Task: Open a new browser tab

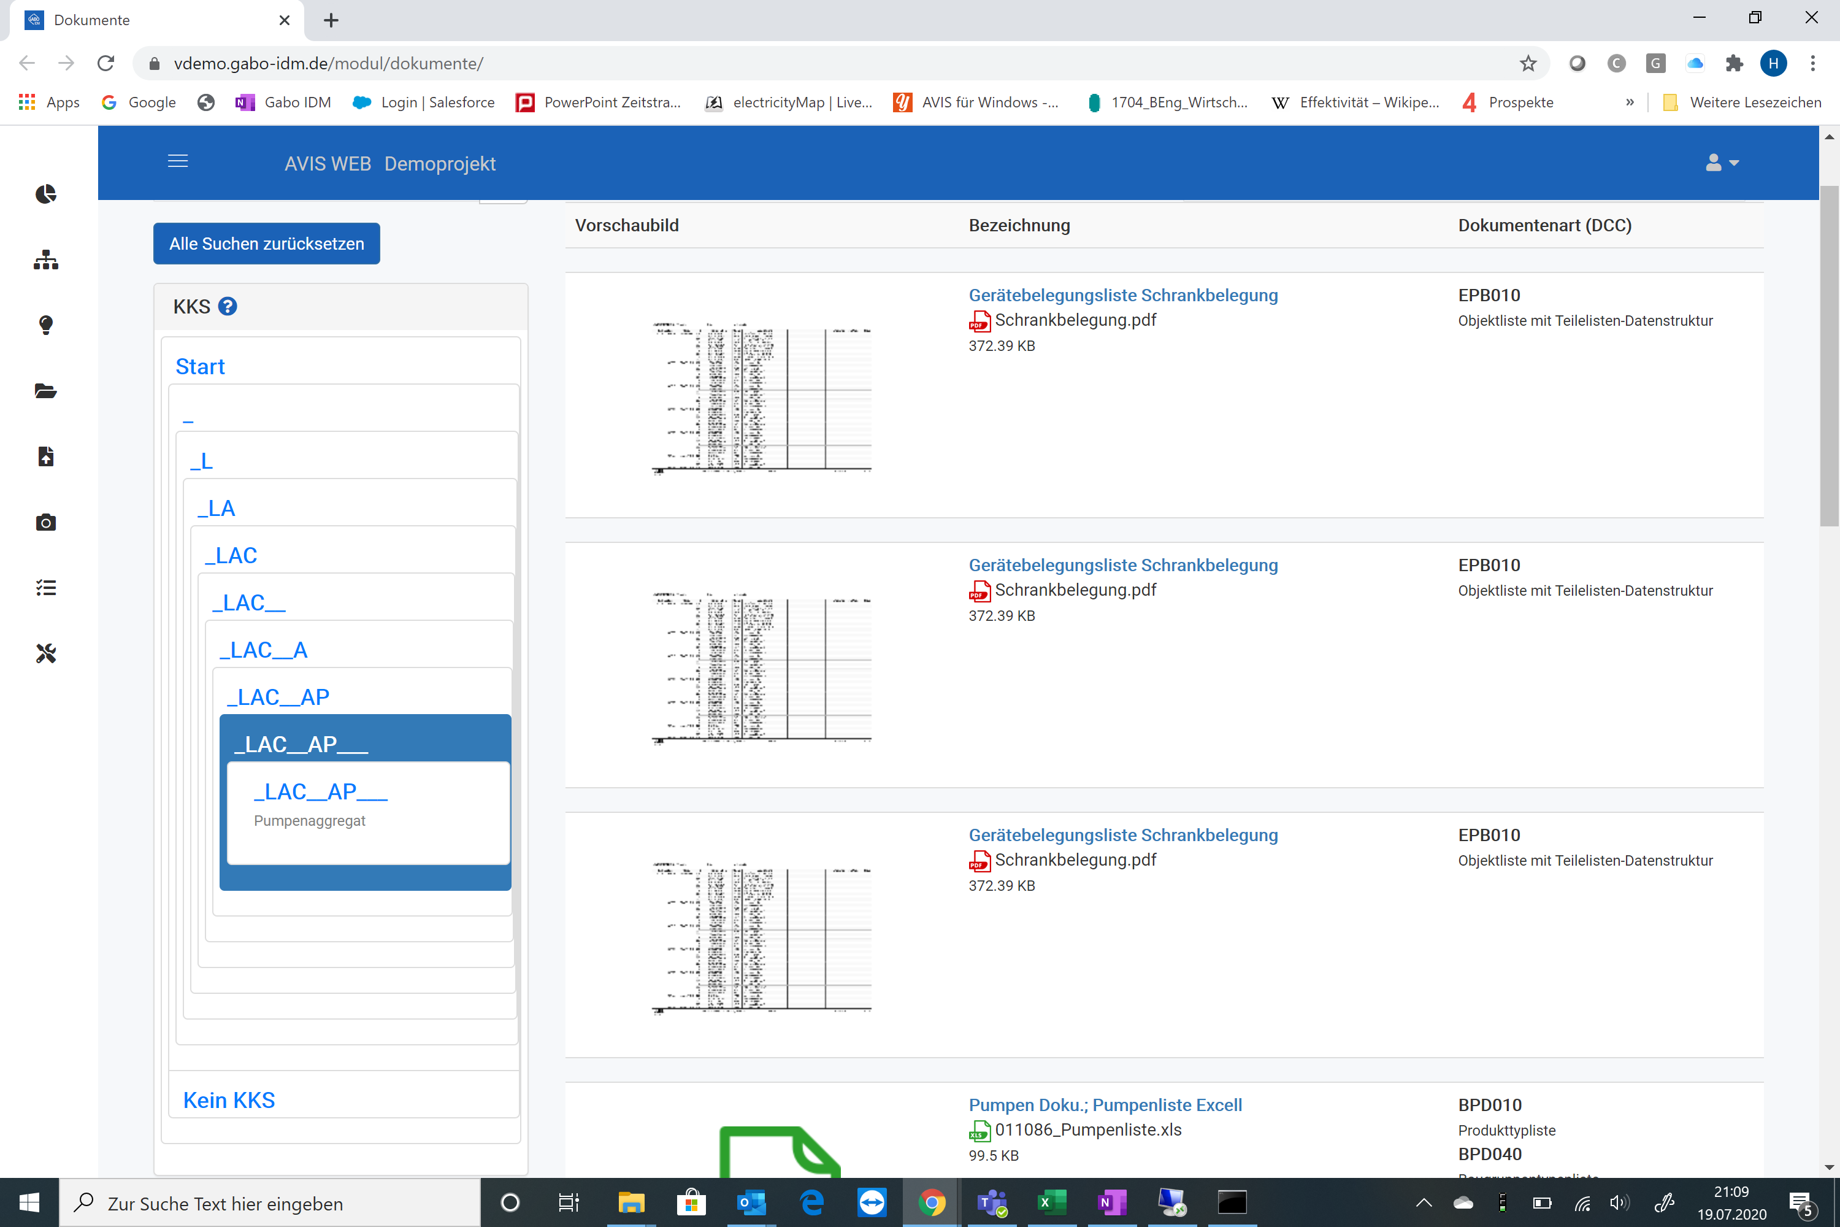Action: [331, 20]
